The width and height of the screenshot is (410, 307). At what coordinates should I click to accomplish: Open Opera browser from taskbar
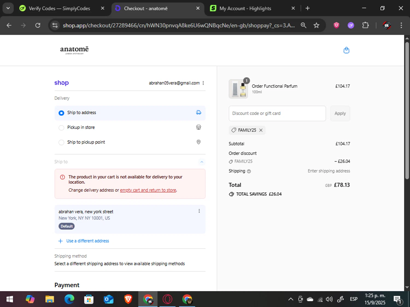[x=167, y=299]
